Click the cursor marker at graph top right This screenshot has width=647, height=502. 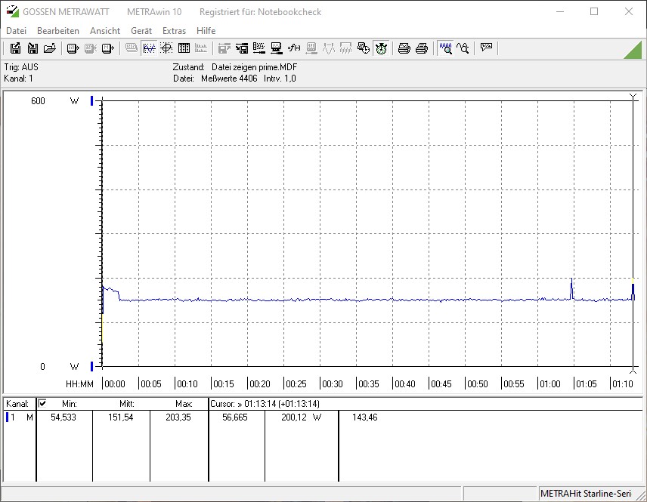(633, 97)
